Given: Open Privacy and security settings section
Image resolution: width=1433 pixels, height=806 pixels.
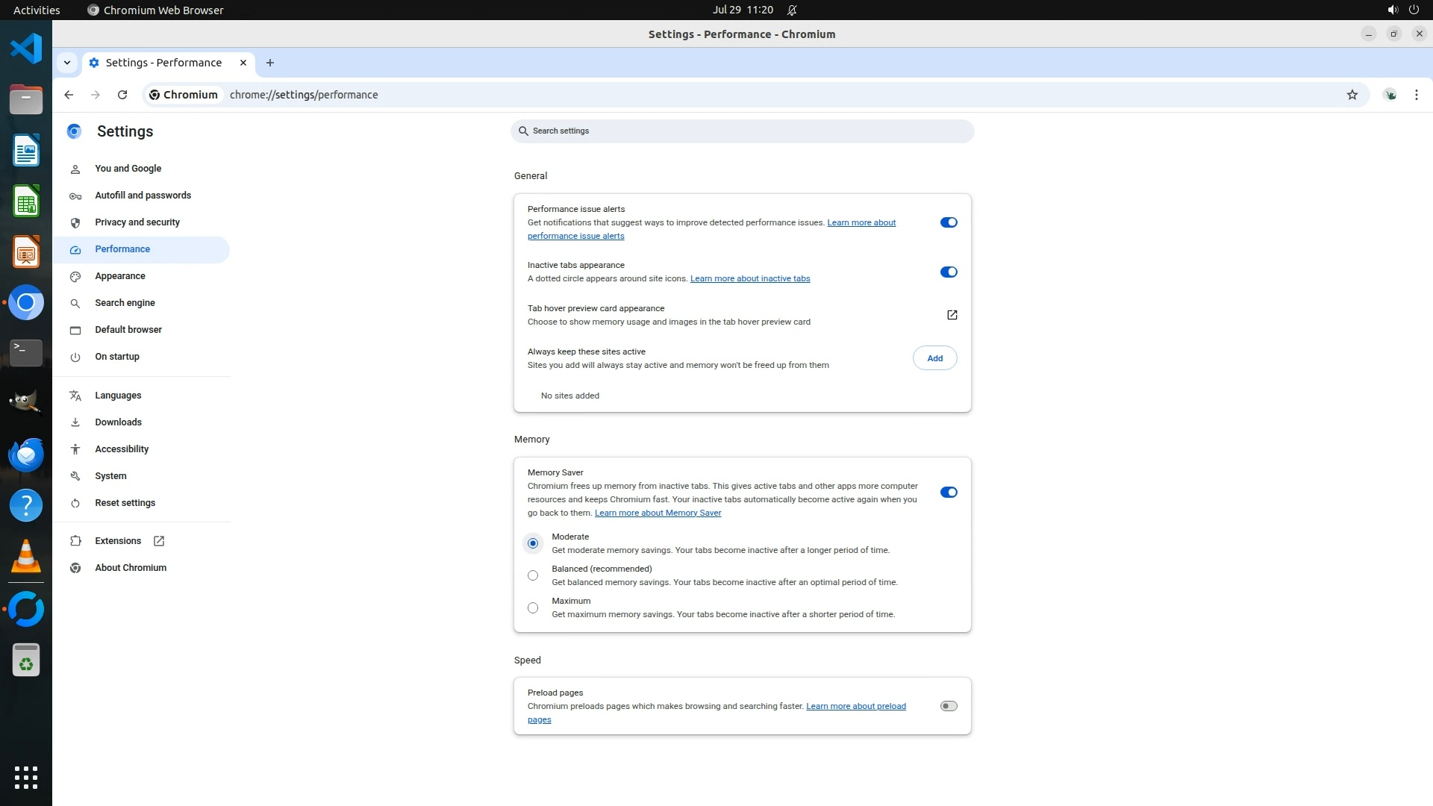Looking at the screenshot, I should [137, 222].
